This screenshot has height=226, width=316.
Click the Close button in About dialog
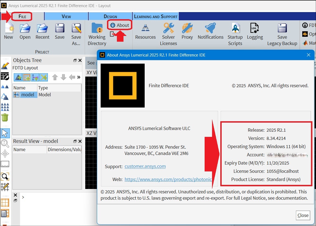303,215
